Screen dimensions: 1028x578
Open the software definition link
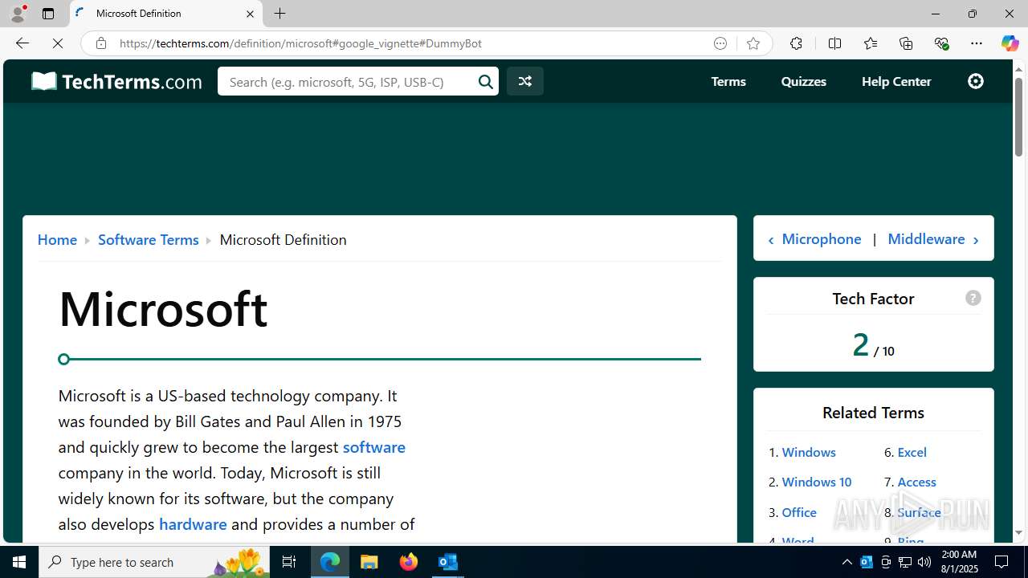374,446
